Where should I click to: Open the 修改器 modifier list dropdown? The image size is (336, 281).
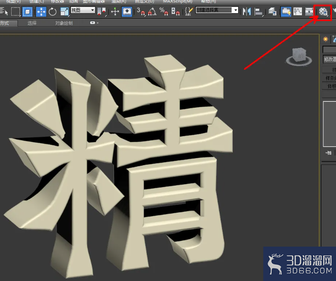(330, 59)
